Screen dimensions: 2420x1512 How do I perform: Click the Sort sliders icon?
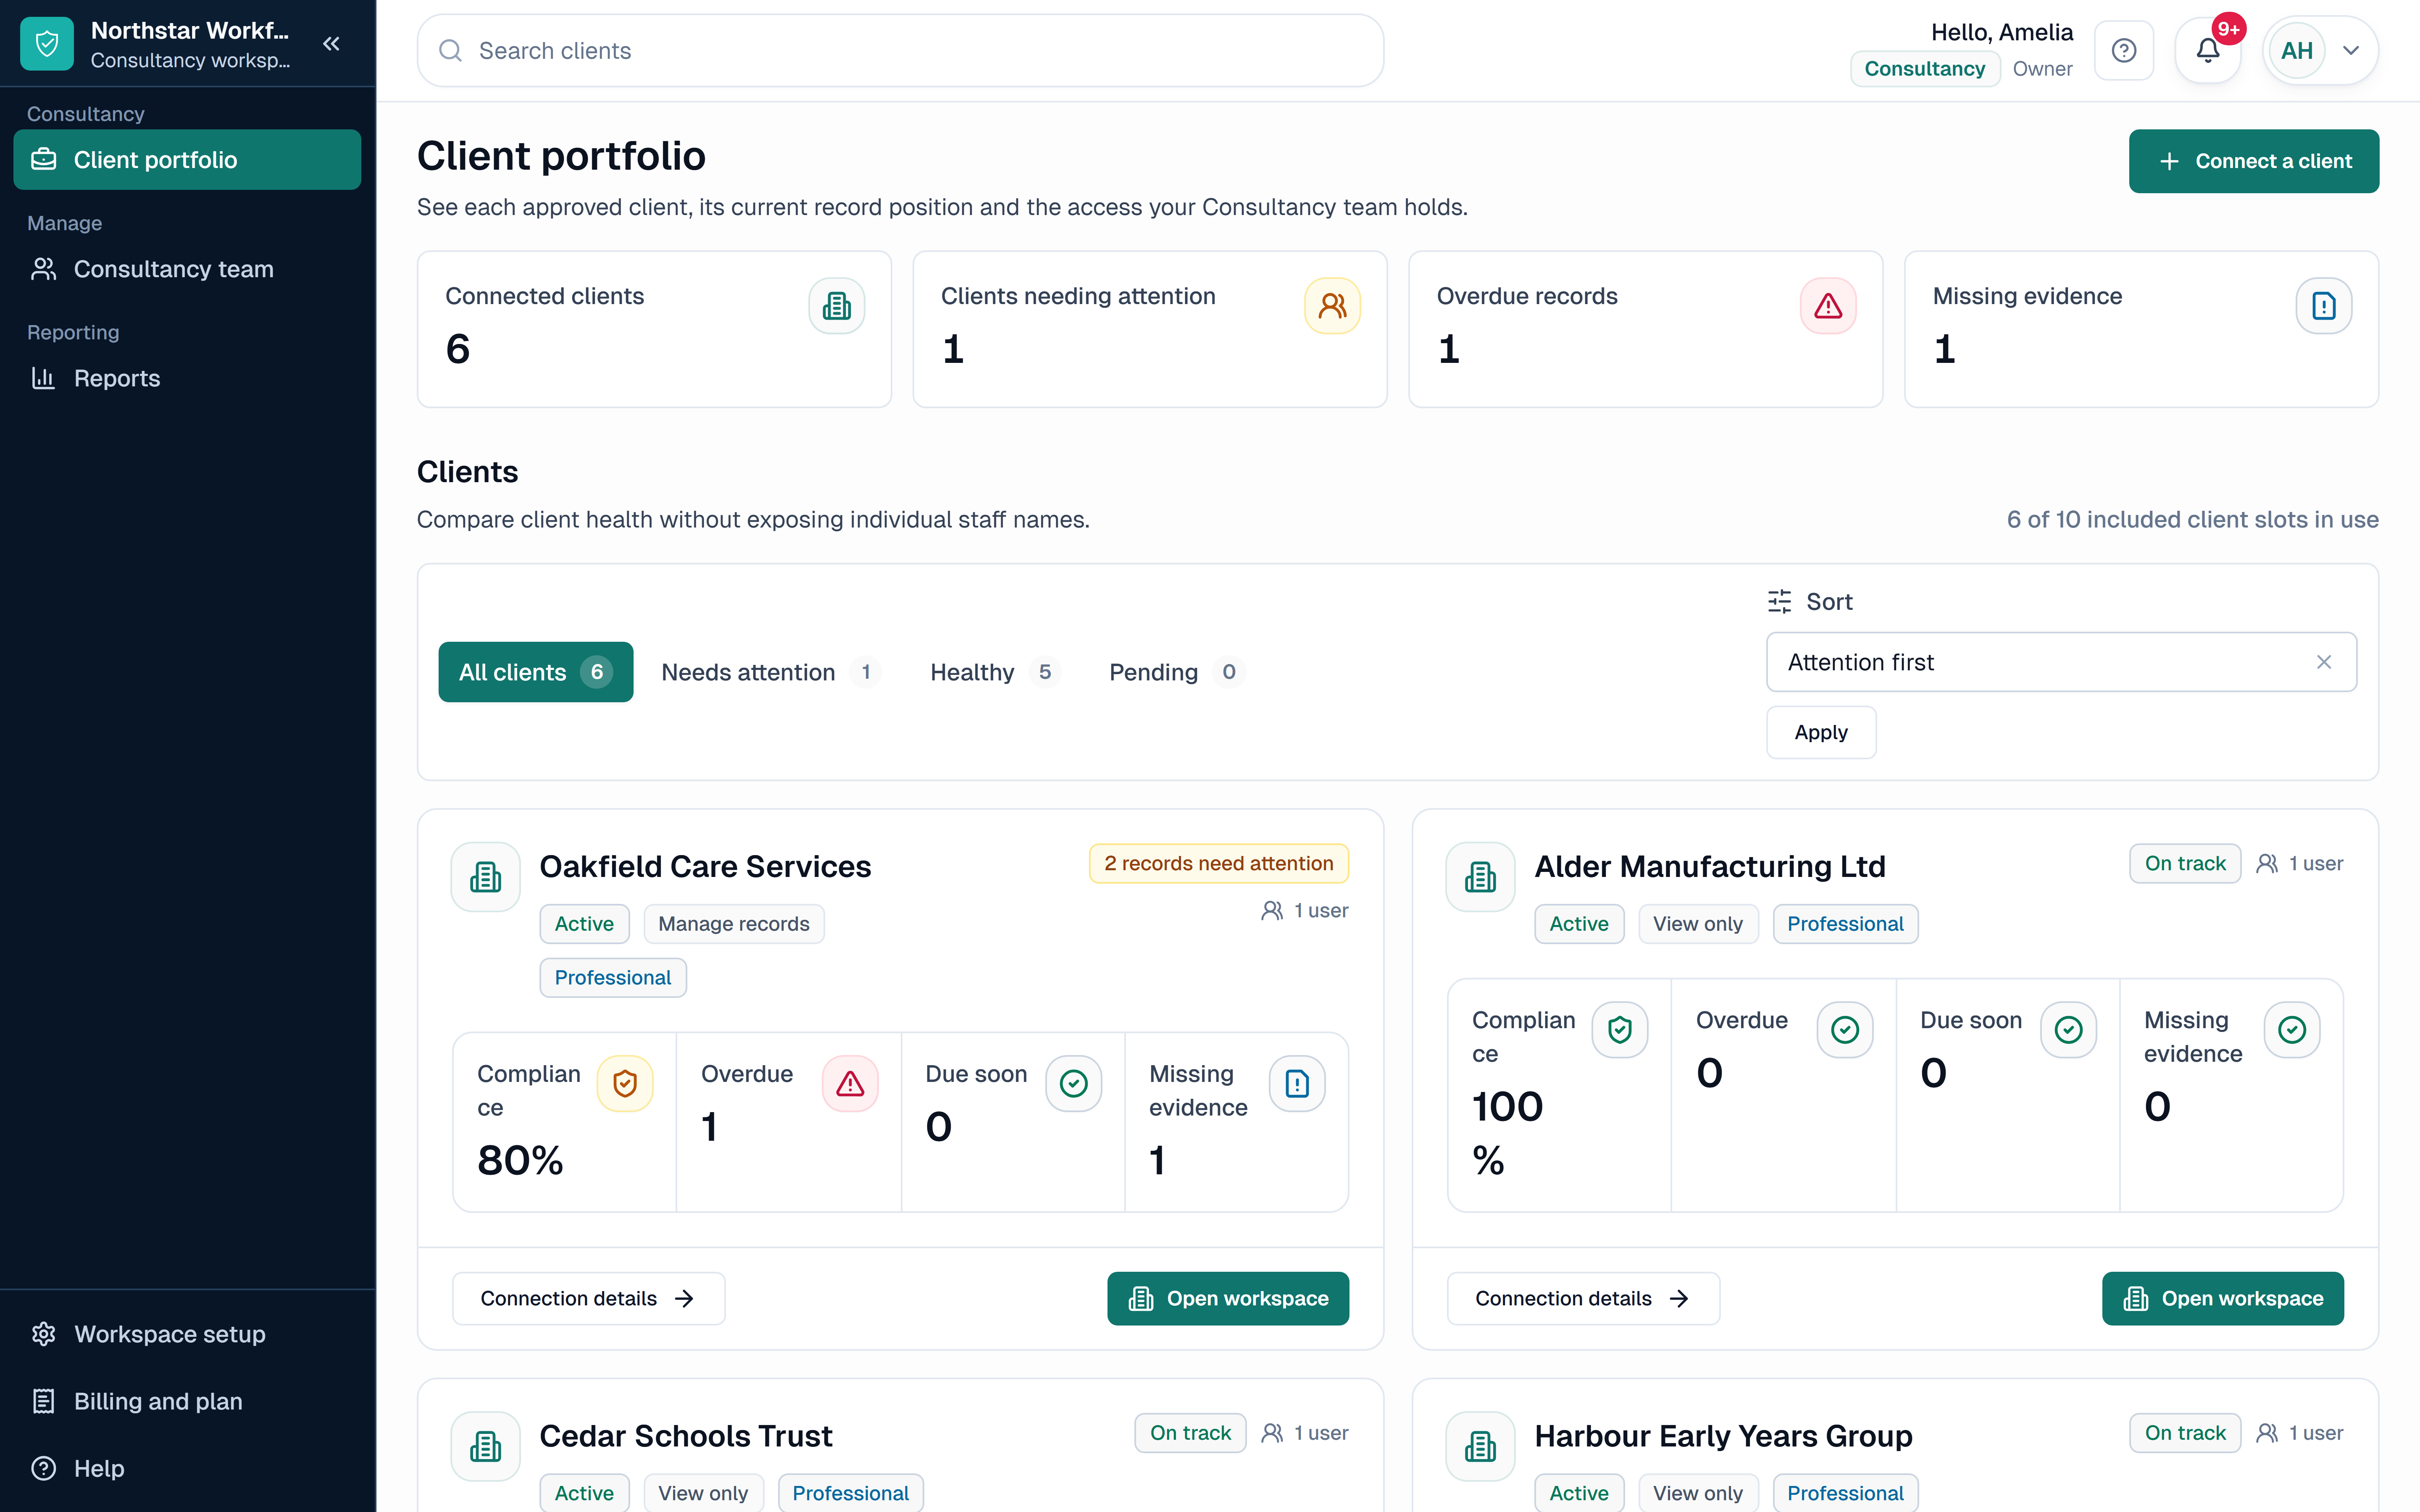1779,601
